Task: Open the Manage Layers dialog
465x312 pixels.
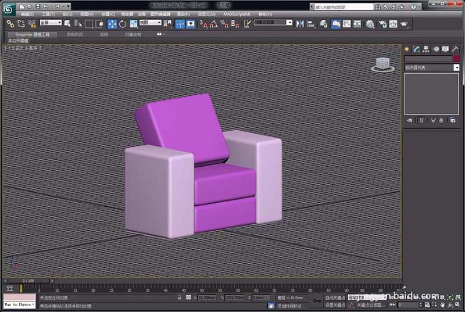Action: point(324,24)
